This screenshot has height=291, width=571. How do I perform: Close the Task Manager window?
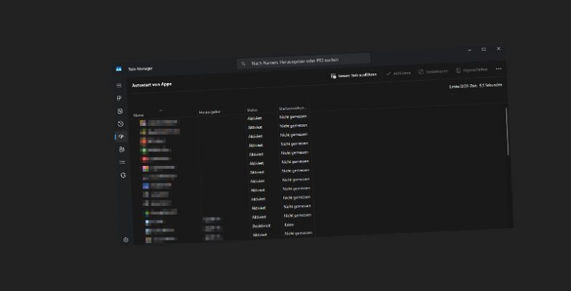tap(498, 49)
